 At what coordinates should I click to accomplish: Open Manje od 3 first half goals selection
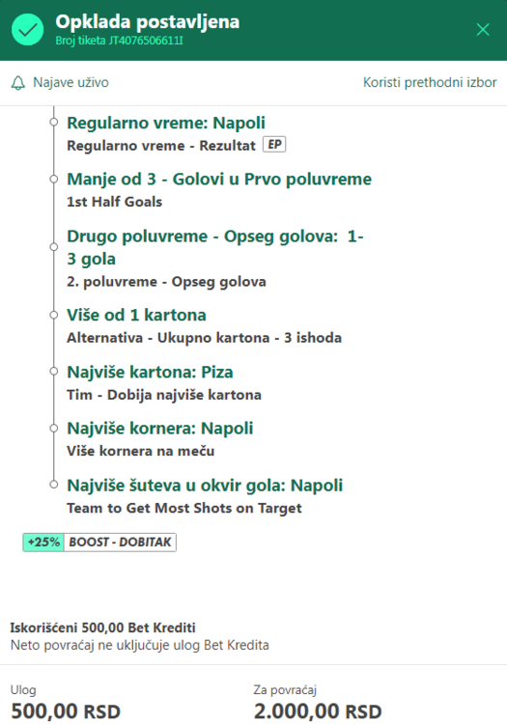pos(219,180)
